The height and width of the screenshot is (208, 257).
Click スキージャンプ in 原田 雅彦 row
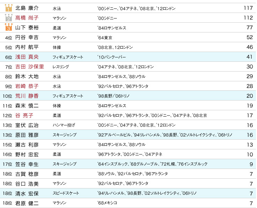click(65, 135)
